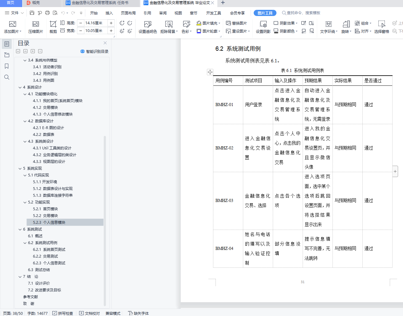Click 兼容模式 in status bar
403x316 pixels.
pos(113,313)
